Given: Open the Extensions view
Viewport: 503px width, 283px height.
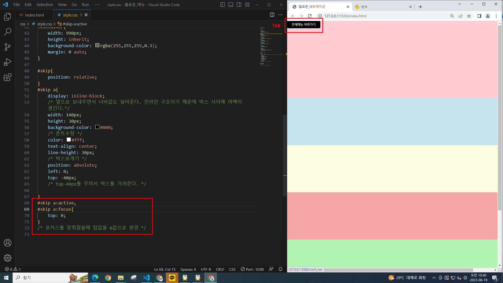Looking at the screenshot, I should pyautogui.click(x=8, y=77).
